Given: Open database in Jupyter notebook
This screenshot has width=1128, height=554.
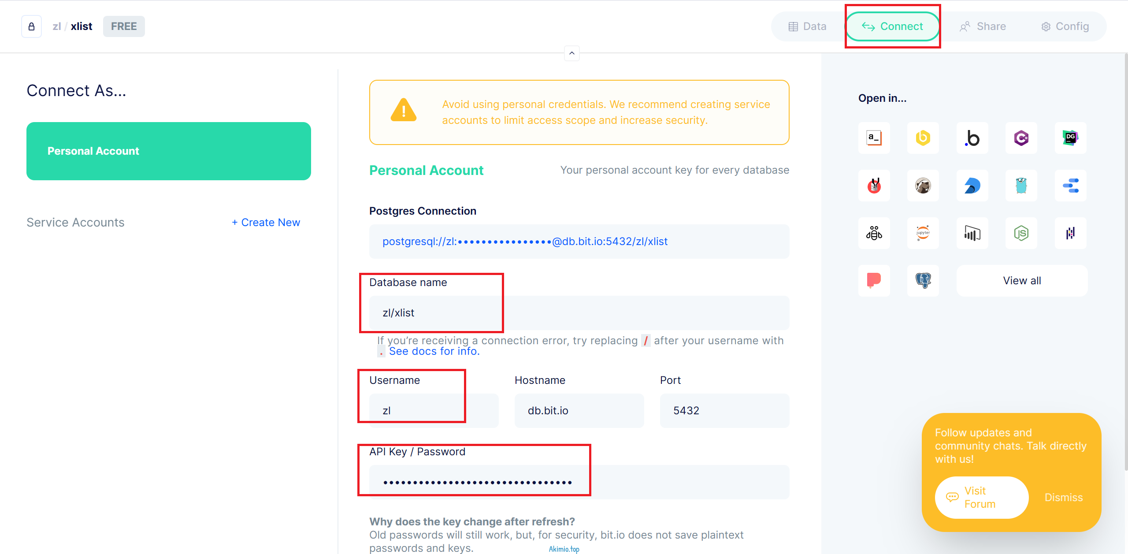Looking at the screenshot, I should click(923, 233).
